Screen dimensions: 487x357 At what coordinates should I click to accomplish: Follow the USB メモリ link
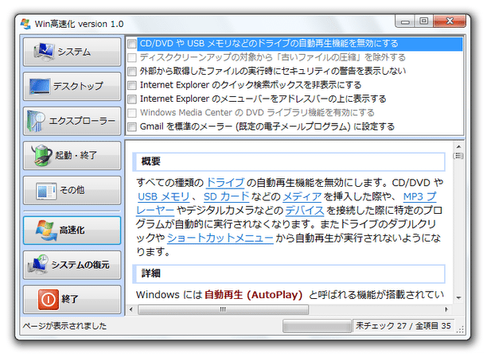(163, 196)
